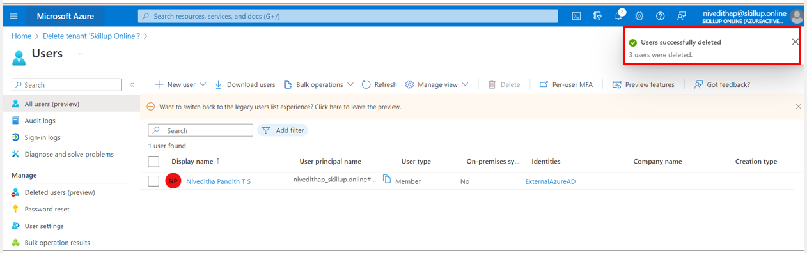807x253 pixels.
Task: Open the notifications bell
Action: coord(619,15)
